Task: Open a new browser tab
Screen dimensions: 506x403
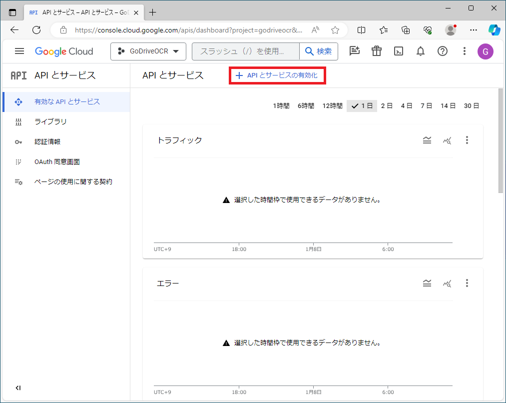Action: 153,12
